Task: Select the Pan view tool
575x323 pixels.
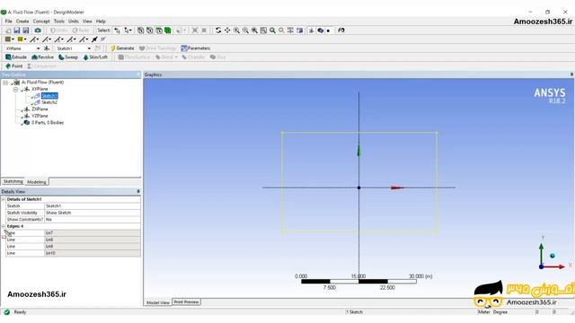Action: coord(227,31)
